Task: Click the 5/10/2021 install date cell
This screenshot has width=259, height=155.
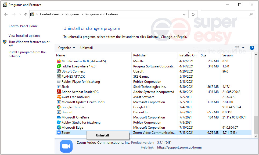Action: (x=186, y=77)
